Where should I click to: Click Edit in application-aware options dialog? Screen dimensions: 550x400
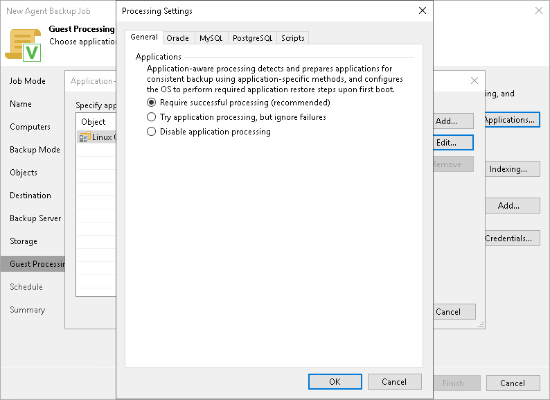pyautogui.click(x=453, y=143)
